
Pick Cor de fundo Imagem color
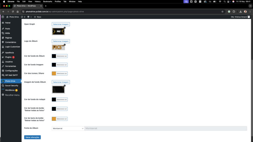60,65
